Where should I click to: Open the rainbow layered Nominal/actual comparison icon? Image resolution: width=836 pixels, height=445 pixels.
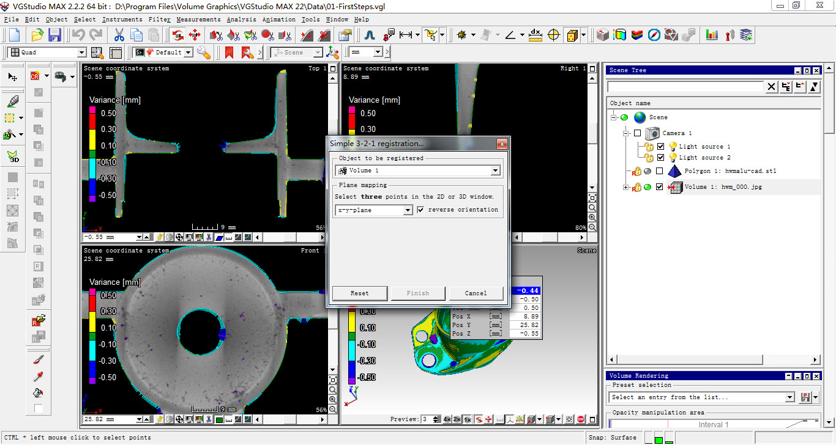[637, 35]
